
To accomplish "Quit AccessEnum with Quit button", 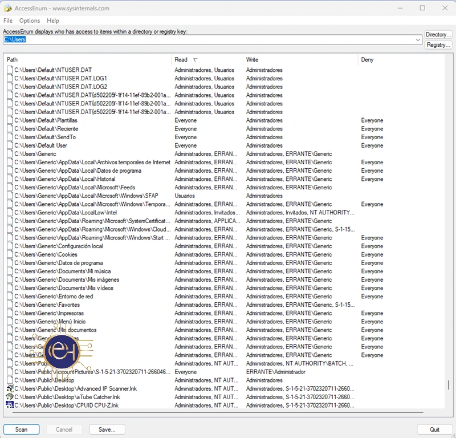I will tap(434, 429).
